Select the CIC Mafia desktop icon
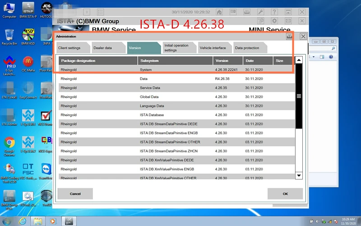361x226 pixels. [28, 64]
